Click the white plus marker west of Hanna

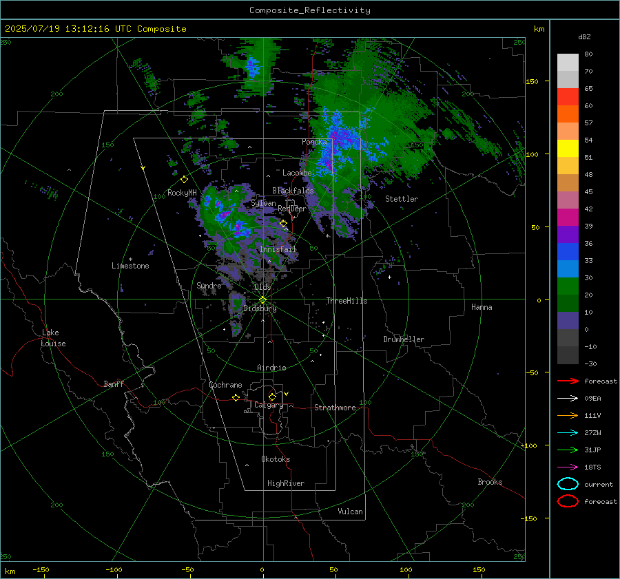coord(389,277)
